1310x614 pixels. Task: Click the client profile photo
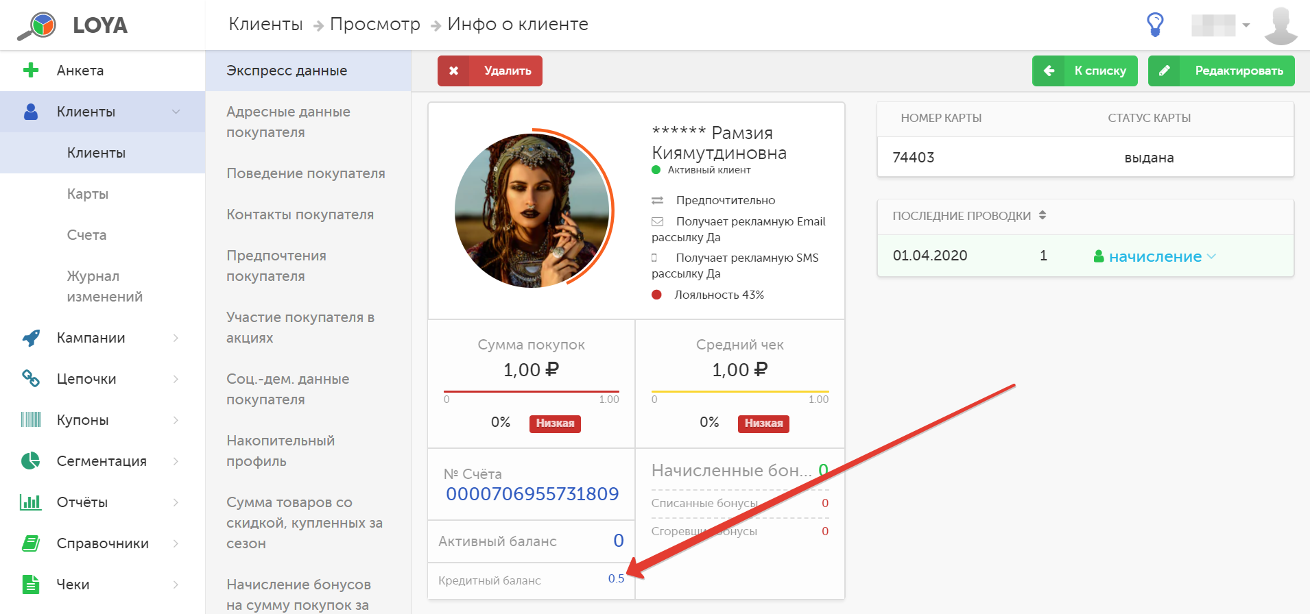[x=532, y=210]
